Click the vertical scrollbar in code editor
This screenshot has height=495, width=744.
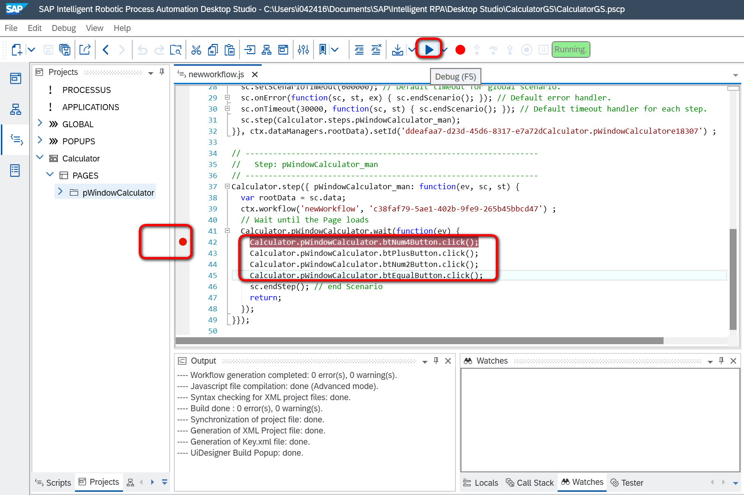733,279
